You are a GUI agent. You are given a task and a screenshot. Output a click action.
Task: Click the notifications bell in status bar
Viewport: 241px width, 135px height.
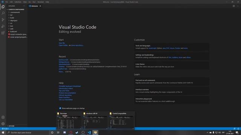[238, 129]
